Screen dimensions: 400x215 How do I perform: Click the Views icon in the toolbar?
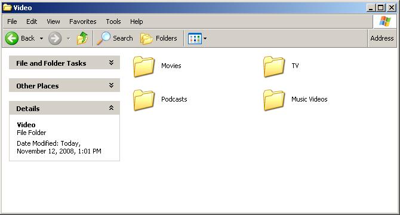click(x=195, y=38)
